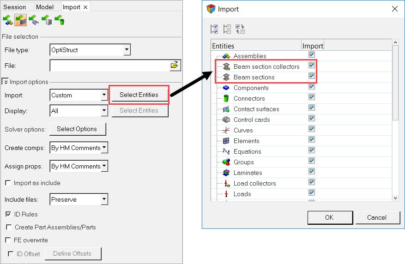
Task: Enable the FE overwrite checkbox
Action: (8, 240)
